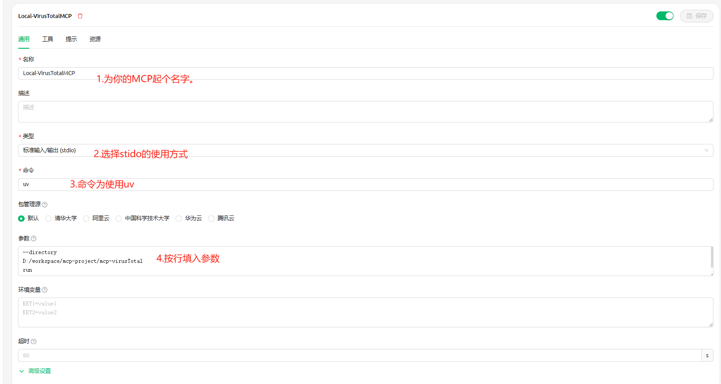Viewport: 721px width, 384px height.
Task: Open the 资源 tab
Action: 95,39
